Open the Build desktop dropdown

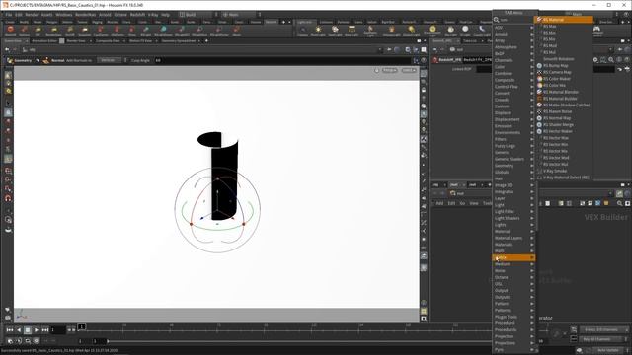[x=198, y=15]
